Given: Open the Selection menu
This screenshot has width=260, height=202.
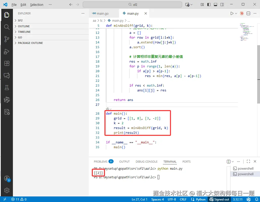Looking at the screenshot, I should (37, 5).
